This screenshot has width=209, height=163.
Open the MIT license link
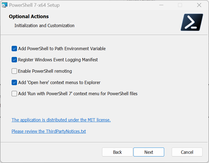click(61, 120)
